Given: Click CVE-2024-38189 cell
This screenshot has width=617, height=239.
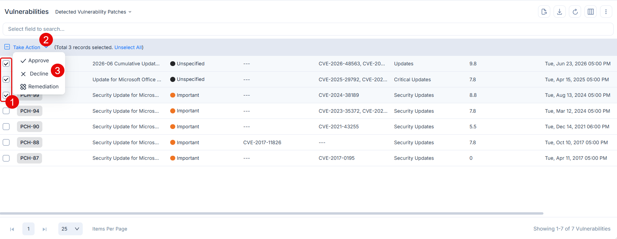Looking at the screenshot, I should 339,95.
